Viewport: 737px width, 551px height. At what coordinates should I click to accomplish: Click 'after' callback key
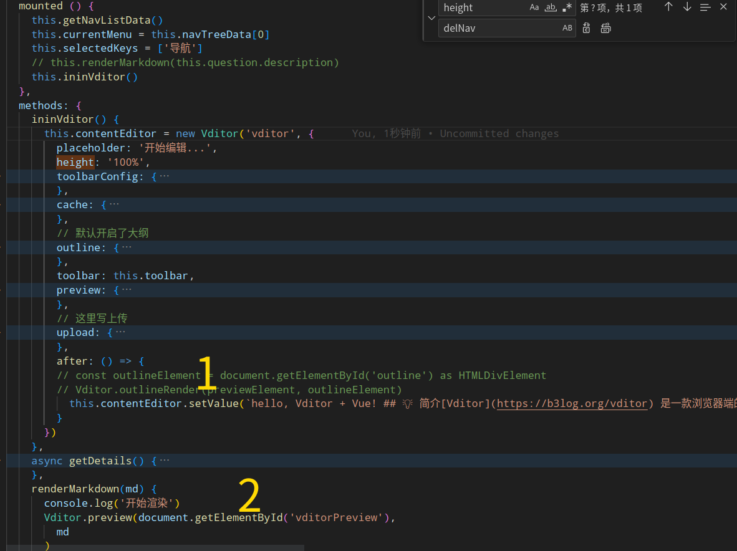coord(72,361)
